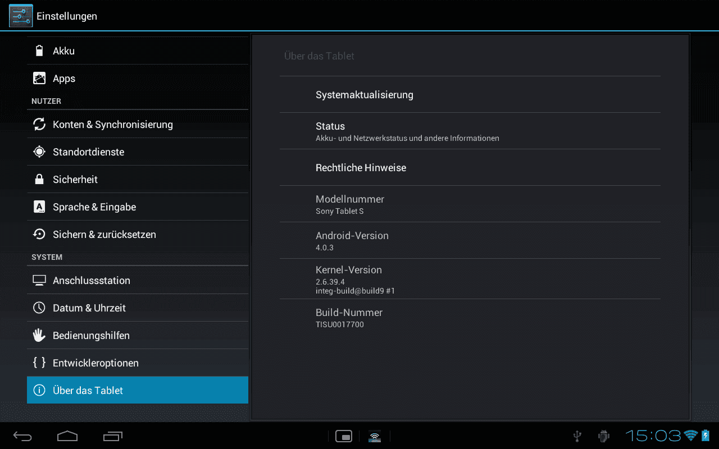This screenshot has width=719, height=449.
Task: Open the Apps settings
Action: (x=138, y=79)
